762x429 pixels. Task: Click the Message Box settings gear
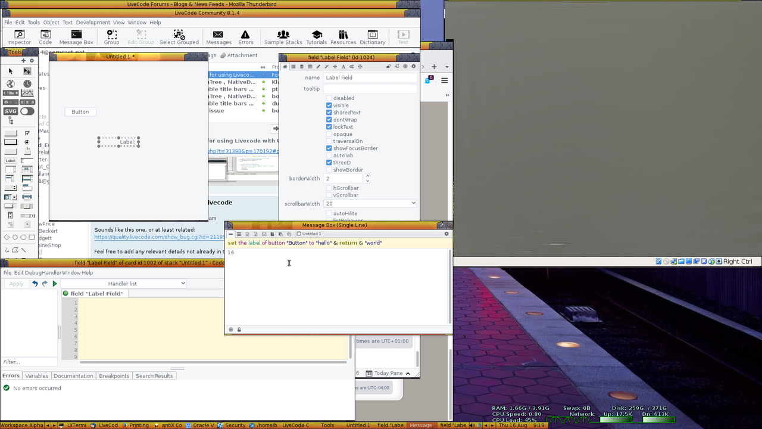[446, 234]
